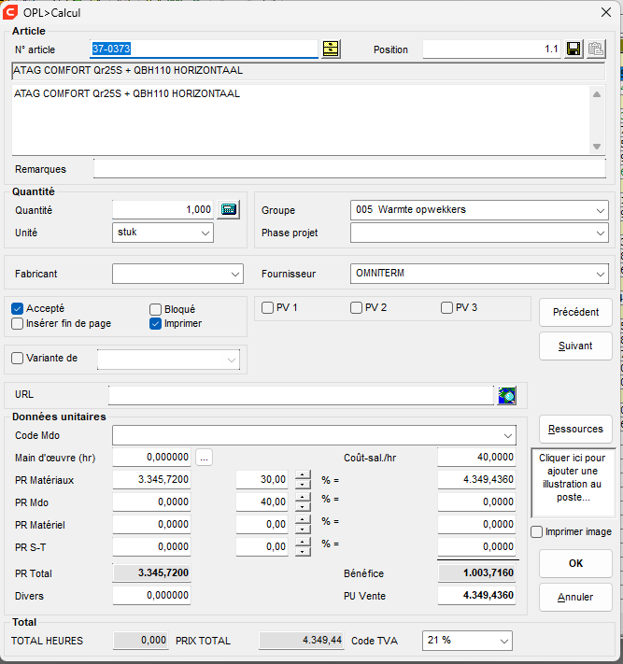Close the OPL>Calcul dialog
This screenshot has height=664, width=623.
pos(606,12)
